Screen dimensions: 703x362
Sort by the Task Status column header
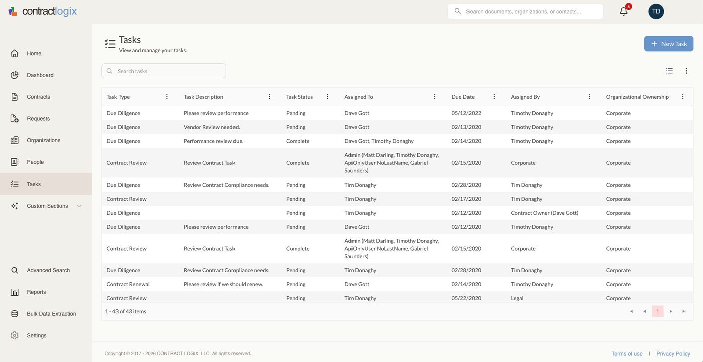pos(299,97)
